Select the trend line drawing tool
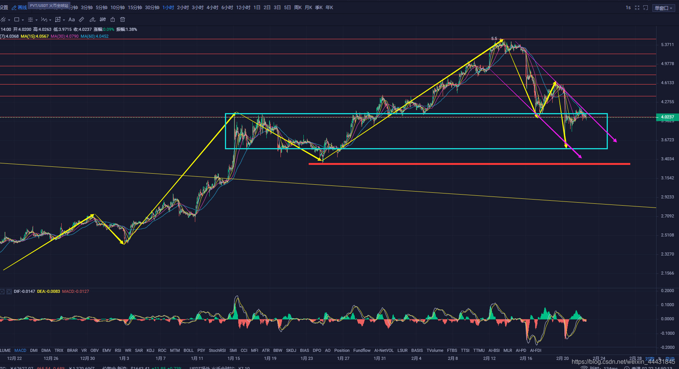Viewport: 679px width, 369px height. point(3,19)
